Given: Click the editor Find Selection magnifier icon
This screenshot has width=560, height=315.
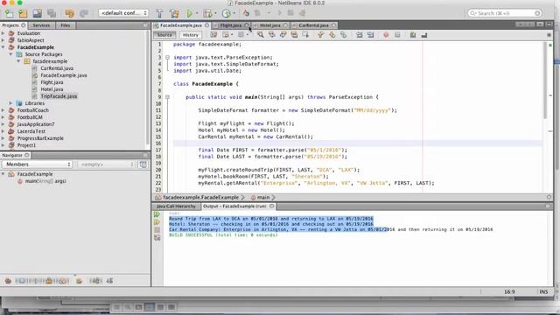Looking at the screenshot, I should point(261,35).
